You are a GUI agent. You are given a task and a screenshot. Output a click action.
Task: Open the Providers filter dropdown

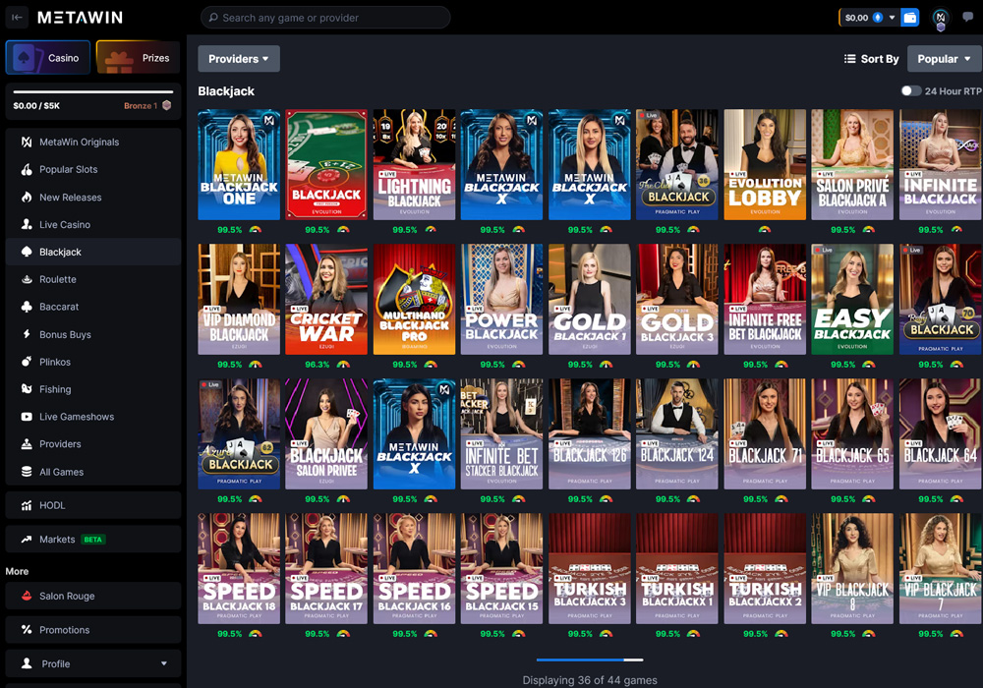239,59
